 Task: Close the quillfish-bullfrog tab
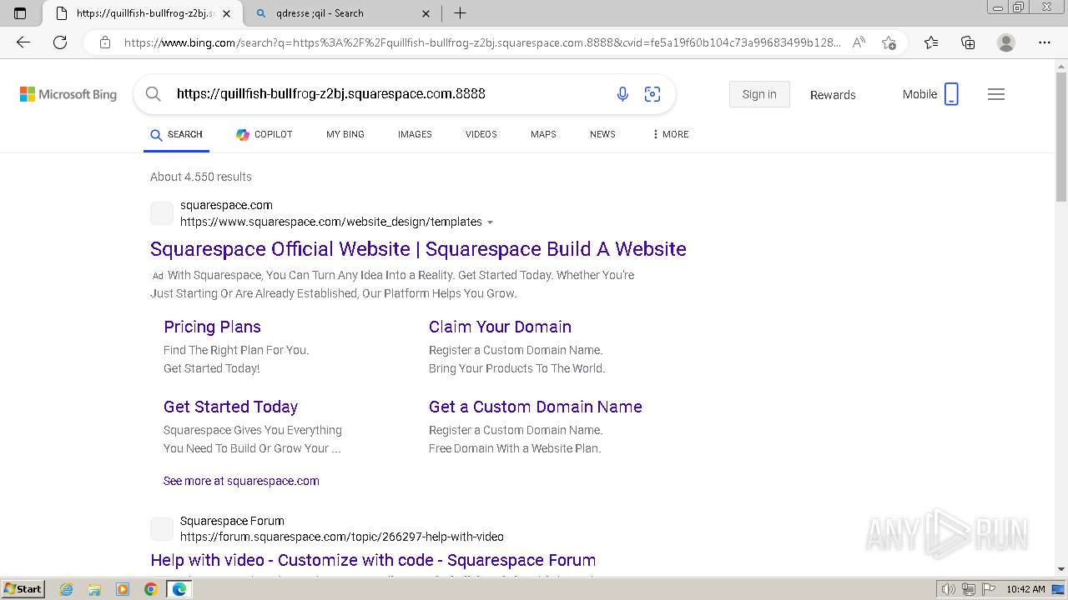pyautogui.click(x=226, y=13)
